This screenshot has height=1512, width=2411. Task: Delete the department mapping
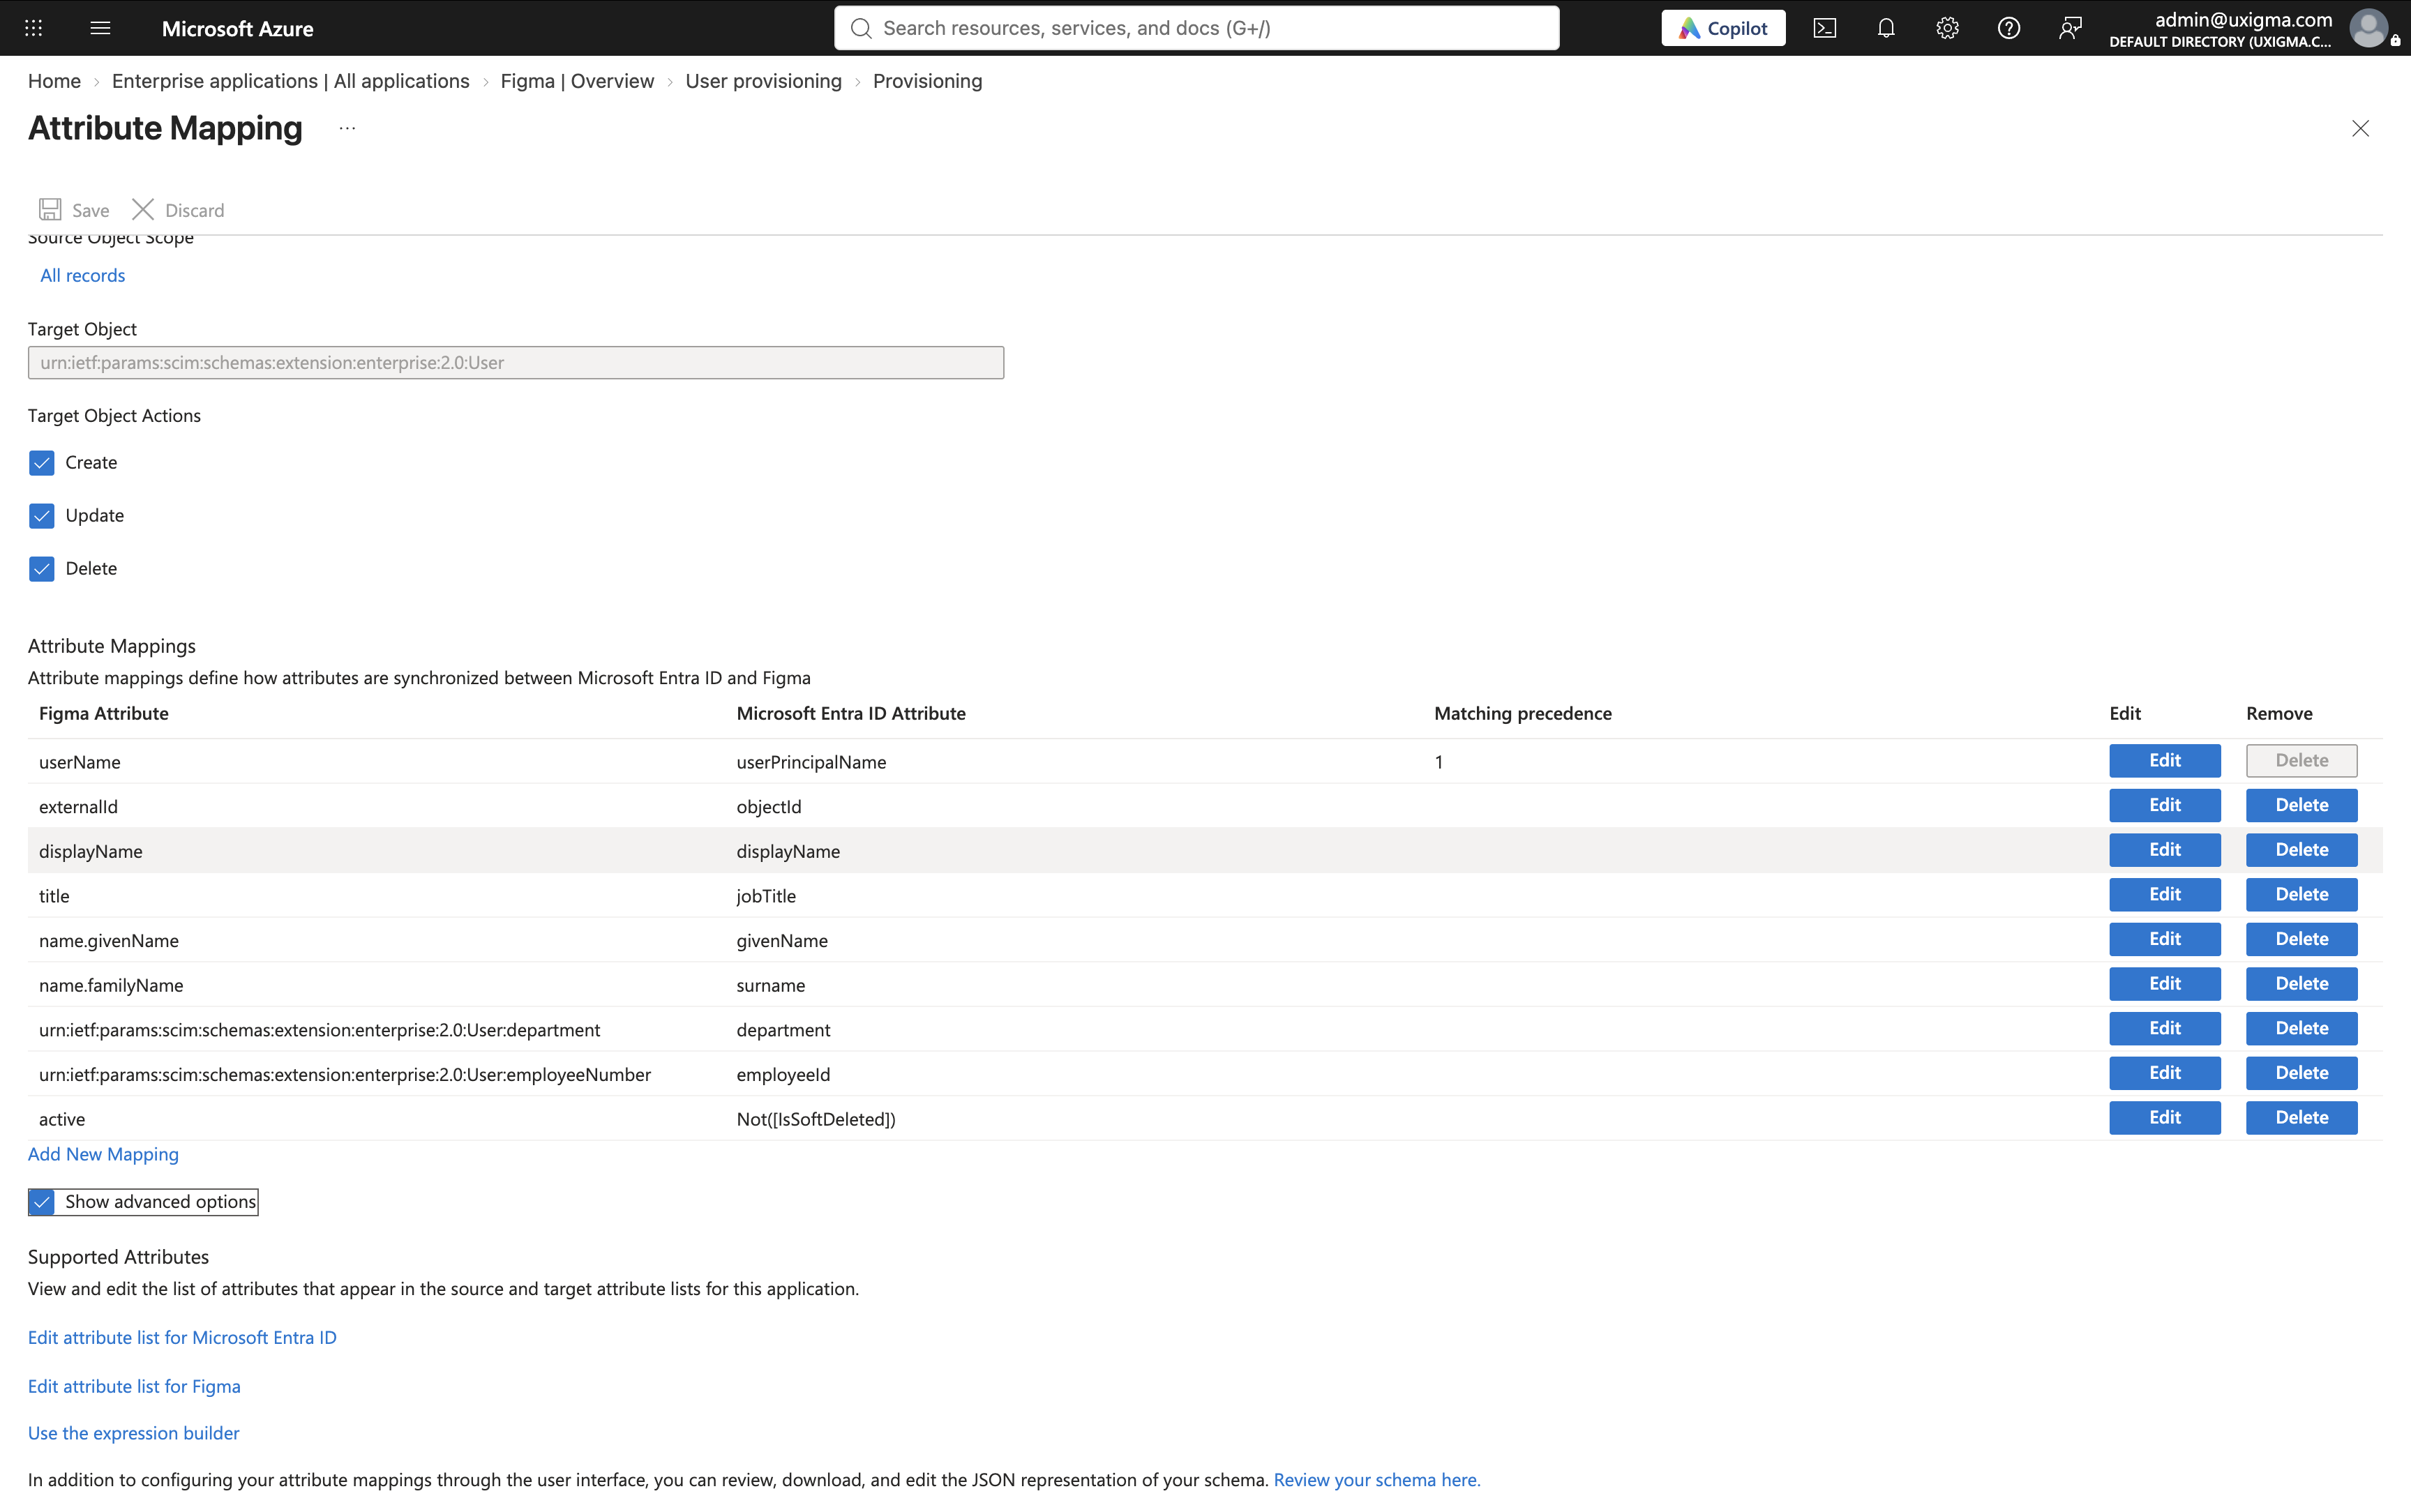(2301, 1029)
